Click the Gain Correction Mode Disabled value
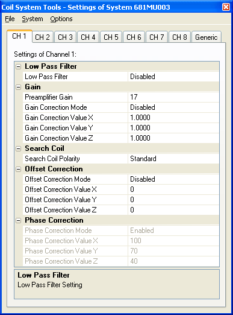Screen dimensions: 233x315 coord(173,107)
